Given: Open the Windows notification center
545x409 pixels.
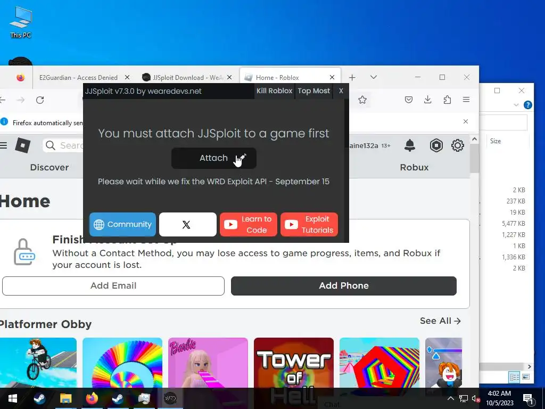Looking at the screenshot, I should click(528, 398).
